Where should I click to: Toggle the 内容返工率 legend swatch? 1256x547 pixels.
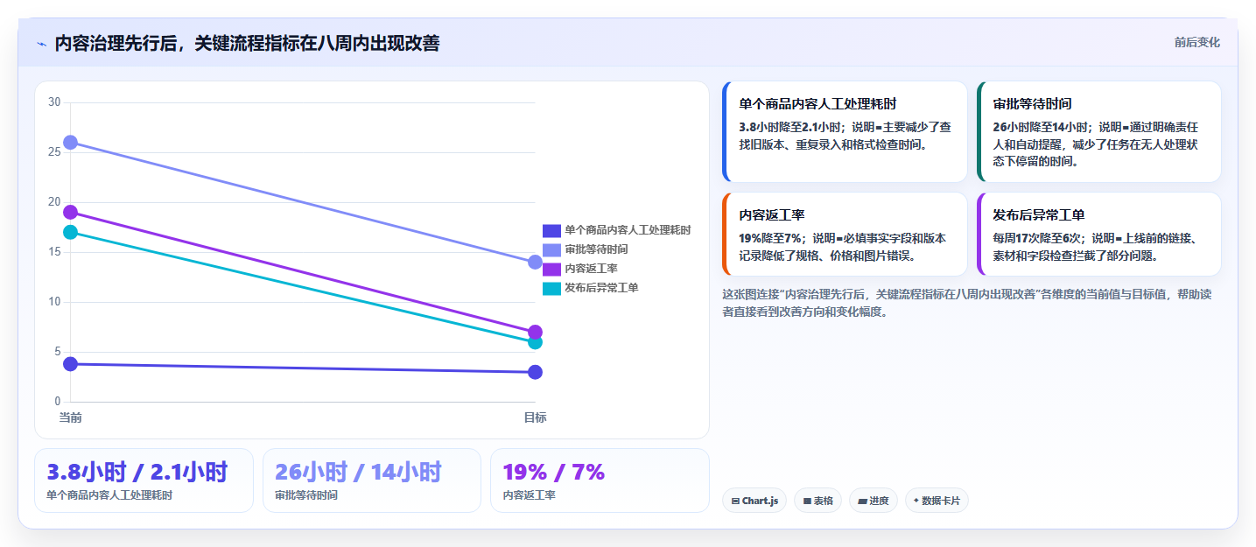point(551,269)
